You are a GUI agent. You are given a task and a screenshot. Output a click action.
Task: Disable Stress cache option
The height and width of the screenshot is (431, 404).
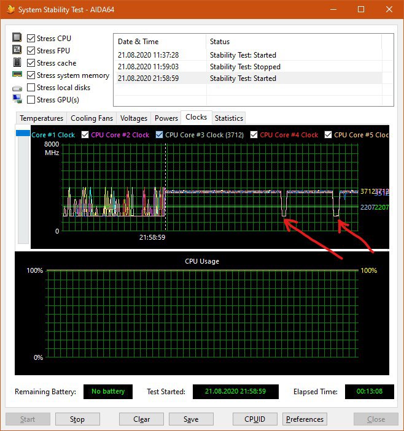tap(31, 63)
